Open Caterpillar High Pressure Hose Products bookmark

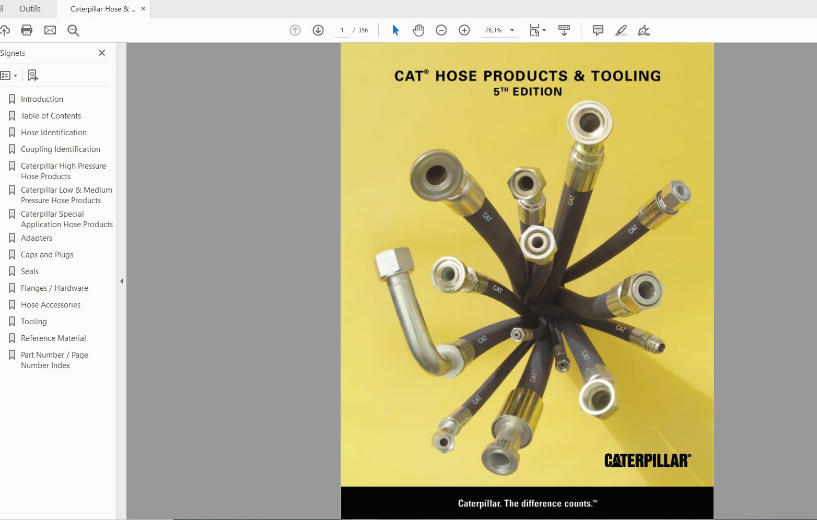pyautogui.click(x=63, y=171)
